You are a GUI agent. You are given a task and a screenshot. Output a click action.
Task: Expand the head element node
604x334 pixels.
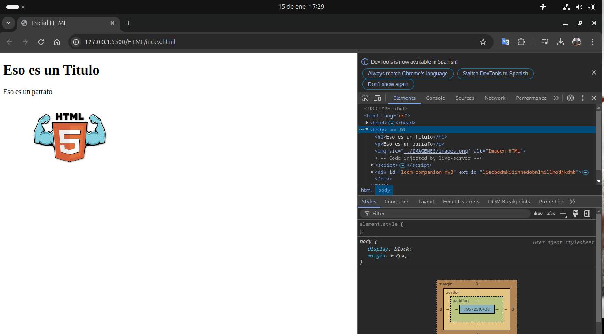click(367, 123)
